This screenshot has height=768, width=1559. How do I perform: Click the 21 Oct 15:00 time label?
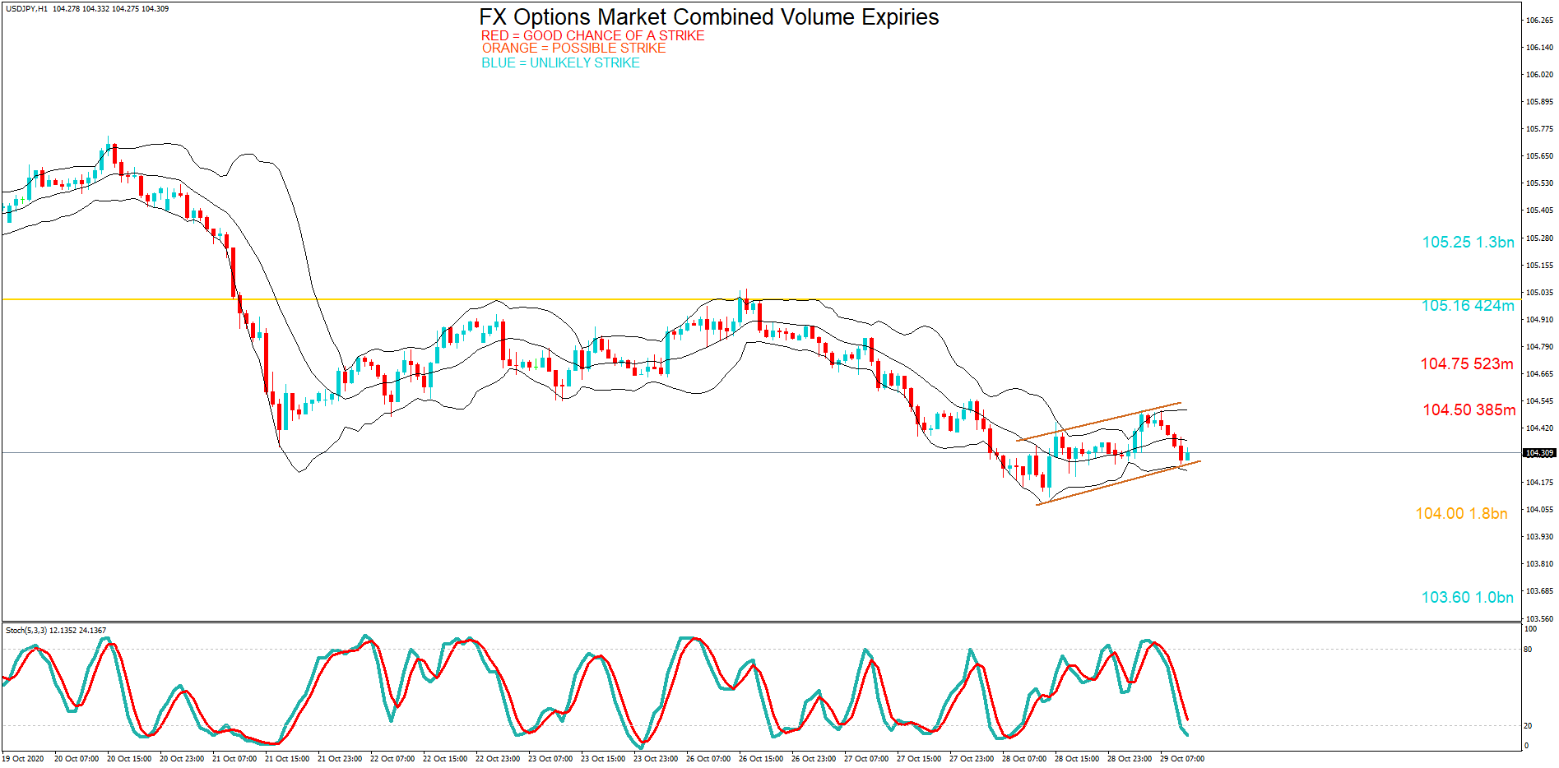pyautogui.click(x=287, y=759)
